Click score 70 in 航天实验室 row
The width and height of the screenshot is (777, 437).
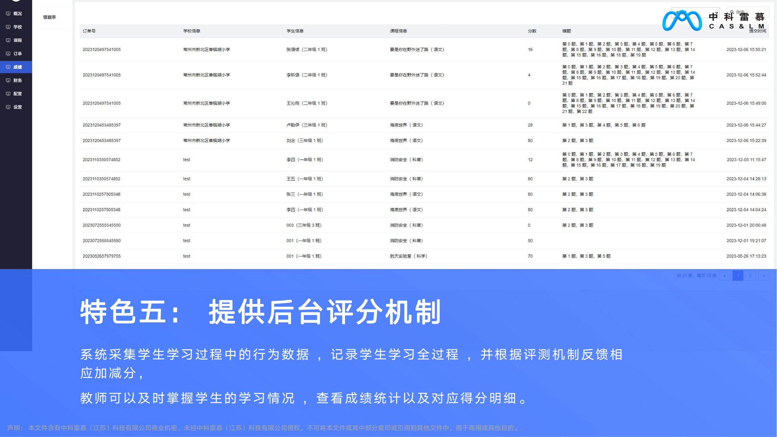click(530, 256)
